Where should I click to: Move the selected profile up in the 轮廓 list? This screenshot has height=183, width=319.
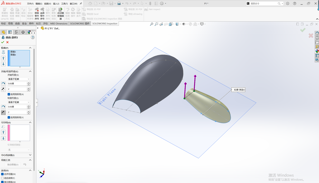[x=3, y=58]
